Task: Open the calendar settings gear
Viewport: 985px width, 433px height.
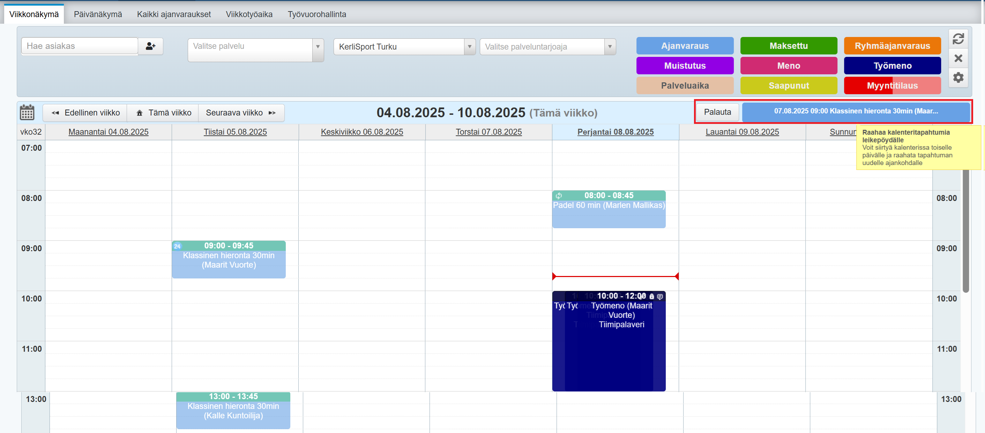Action: 958,78
